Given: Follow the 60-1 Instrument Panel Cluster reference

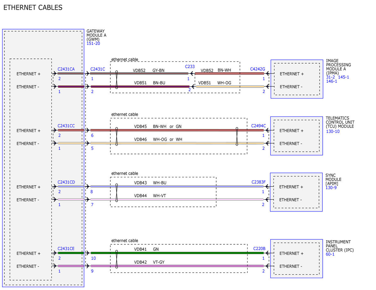Looking at the screenshot, I should click(330, 254).
